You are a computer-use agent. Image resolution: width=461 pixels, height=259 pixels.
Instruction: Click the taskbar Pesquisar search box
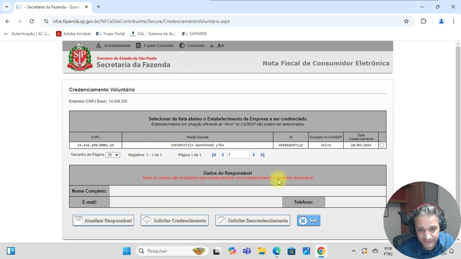tap(172, 251)
